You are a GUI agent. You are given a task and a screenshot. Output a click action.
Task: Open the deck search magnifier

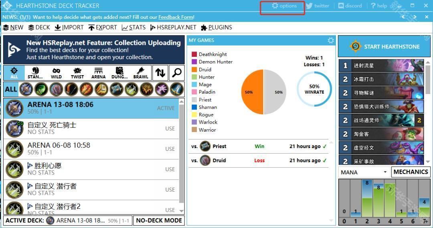point(176,72)
